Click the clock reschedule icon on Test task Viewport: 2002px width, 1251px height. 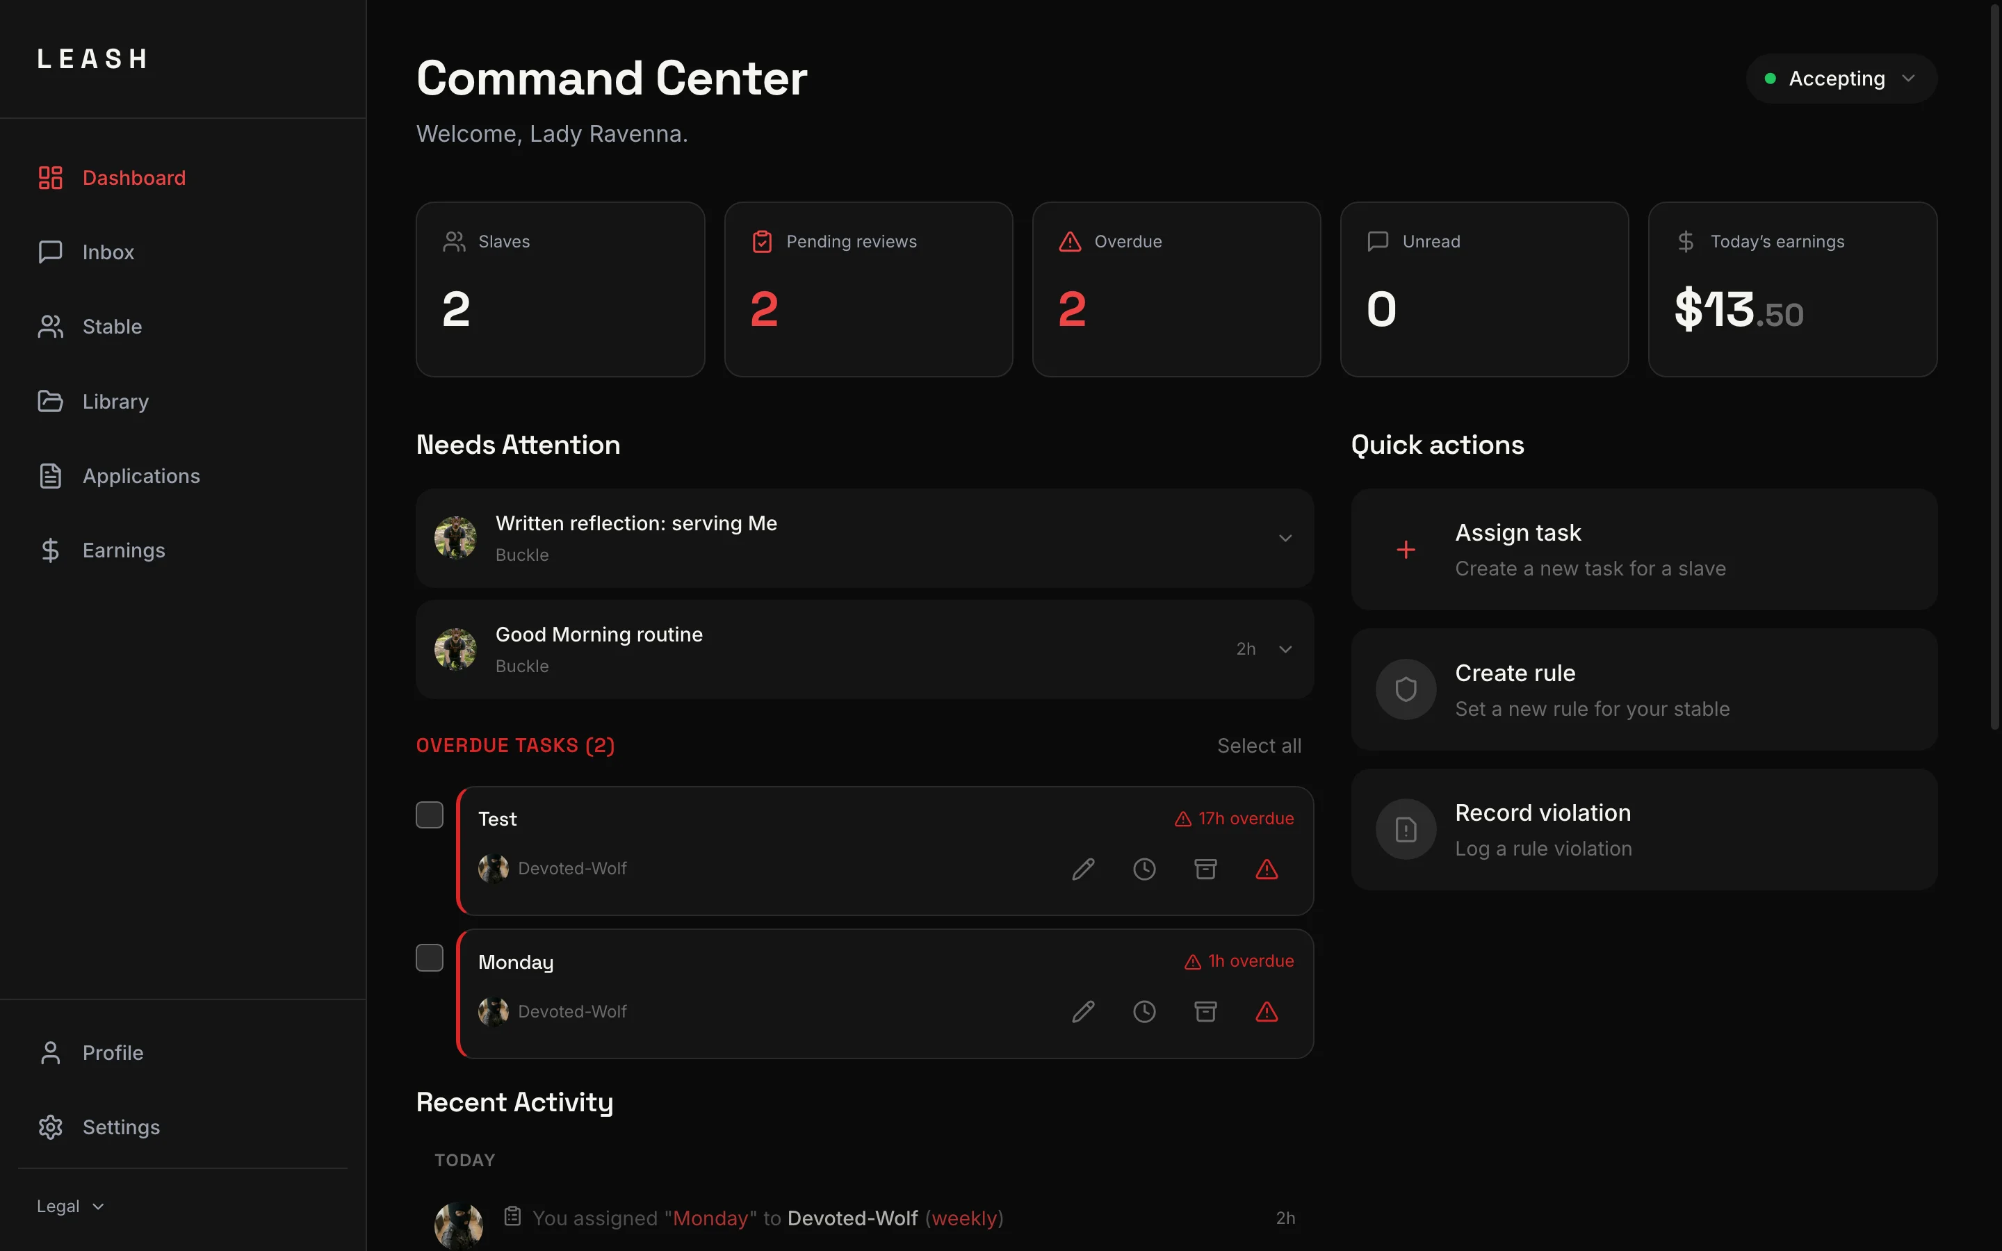(1144, 869)
